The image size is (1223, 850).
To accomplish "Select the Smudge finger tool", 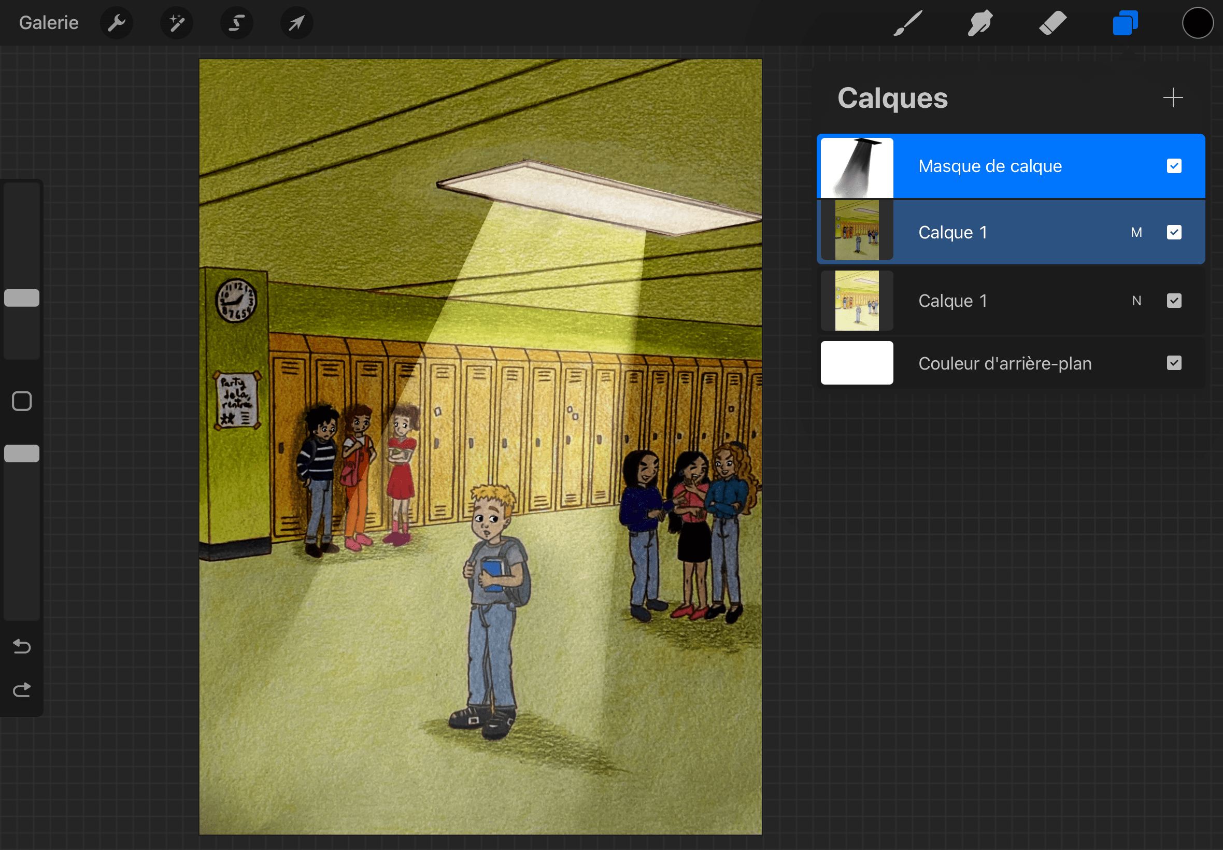I will tap(979, 23).
